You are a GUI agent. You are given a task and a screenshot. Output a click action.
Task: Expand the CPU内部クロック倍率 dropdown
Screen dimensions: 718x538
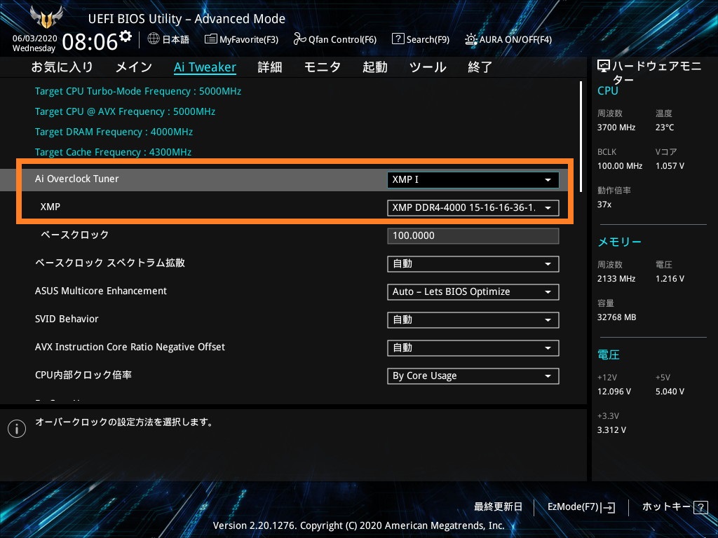click(x=473, y=376)
